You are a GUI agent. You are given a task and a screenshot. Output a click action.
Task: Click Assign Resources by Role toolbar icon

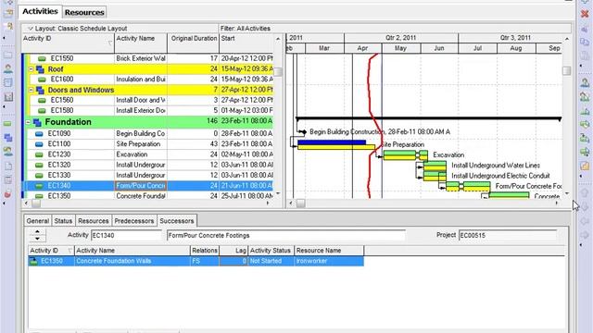point(585,96)
